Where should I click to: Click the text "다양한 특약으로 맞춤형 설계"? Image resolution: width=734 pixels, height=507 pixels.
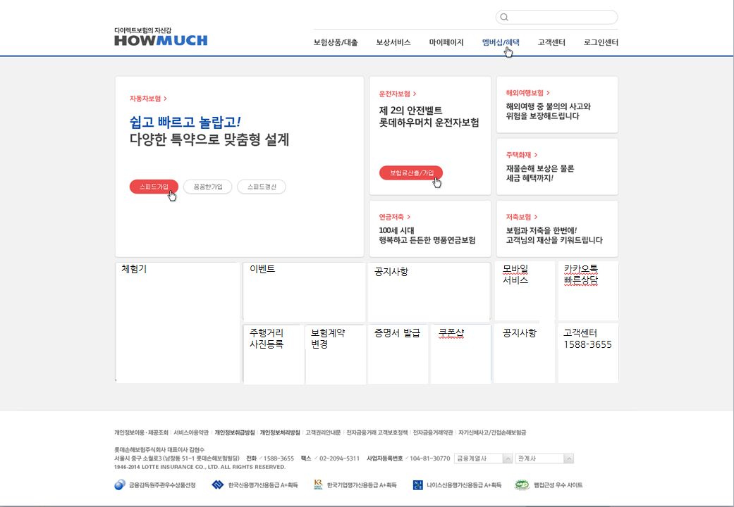pos(209,139)
